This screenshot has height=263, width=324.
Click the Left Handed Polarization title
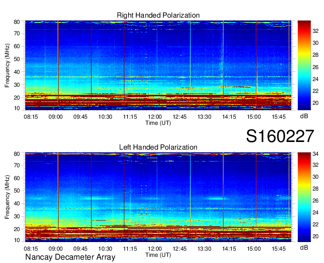(x=158, y=147)
